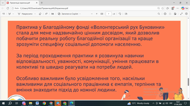Screen dimensions: 190x106
Task: Zoom out of the PDF
Action: (x=92, y=14)
